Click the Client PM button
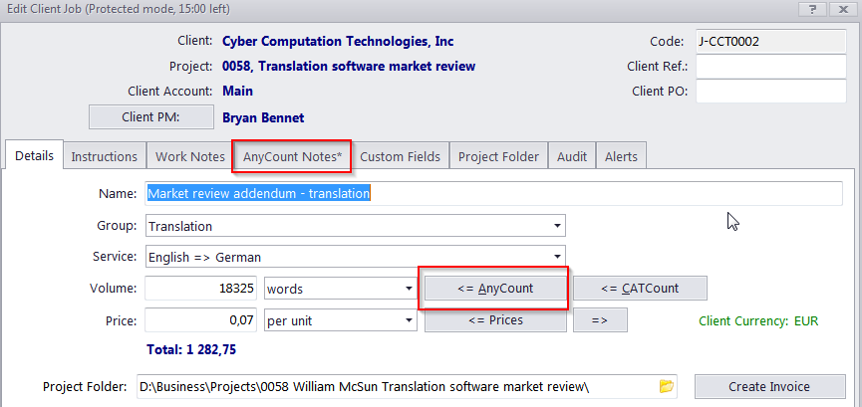Screen dimensions: 862x407 click(149, 116)
